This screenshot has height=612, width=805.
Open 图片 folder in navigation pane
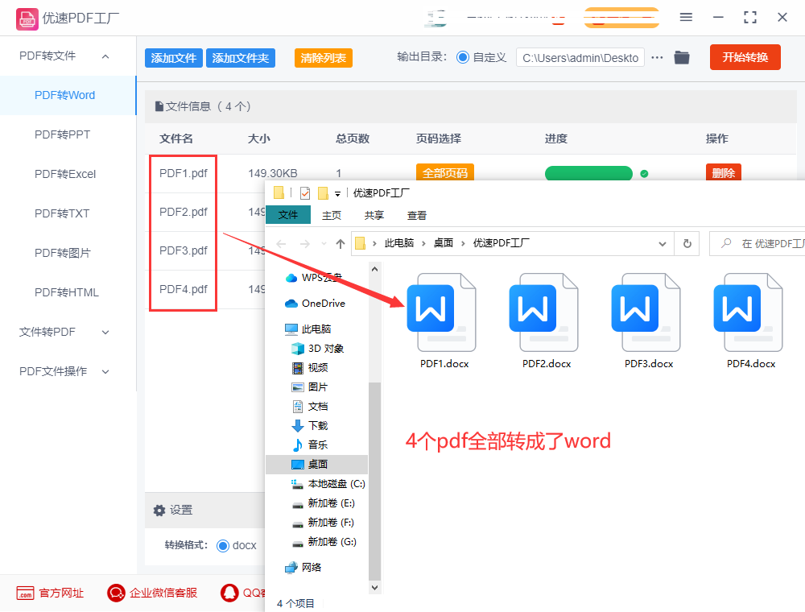(x=310, y=387)
